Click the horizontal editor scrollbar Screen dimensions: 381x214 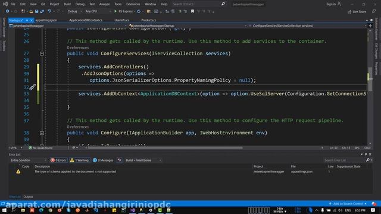click(165, 148)
